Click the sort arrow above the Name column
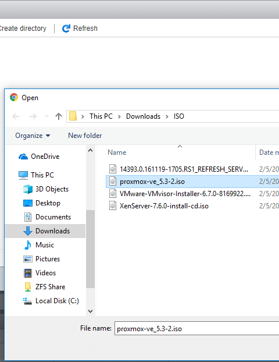This screenshot has height=362, width=279. [x=180, y=146]
